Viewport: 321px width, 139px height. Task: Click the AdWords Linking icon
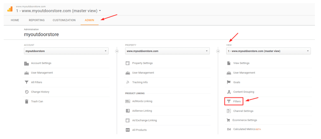[x=128, y=101]
